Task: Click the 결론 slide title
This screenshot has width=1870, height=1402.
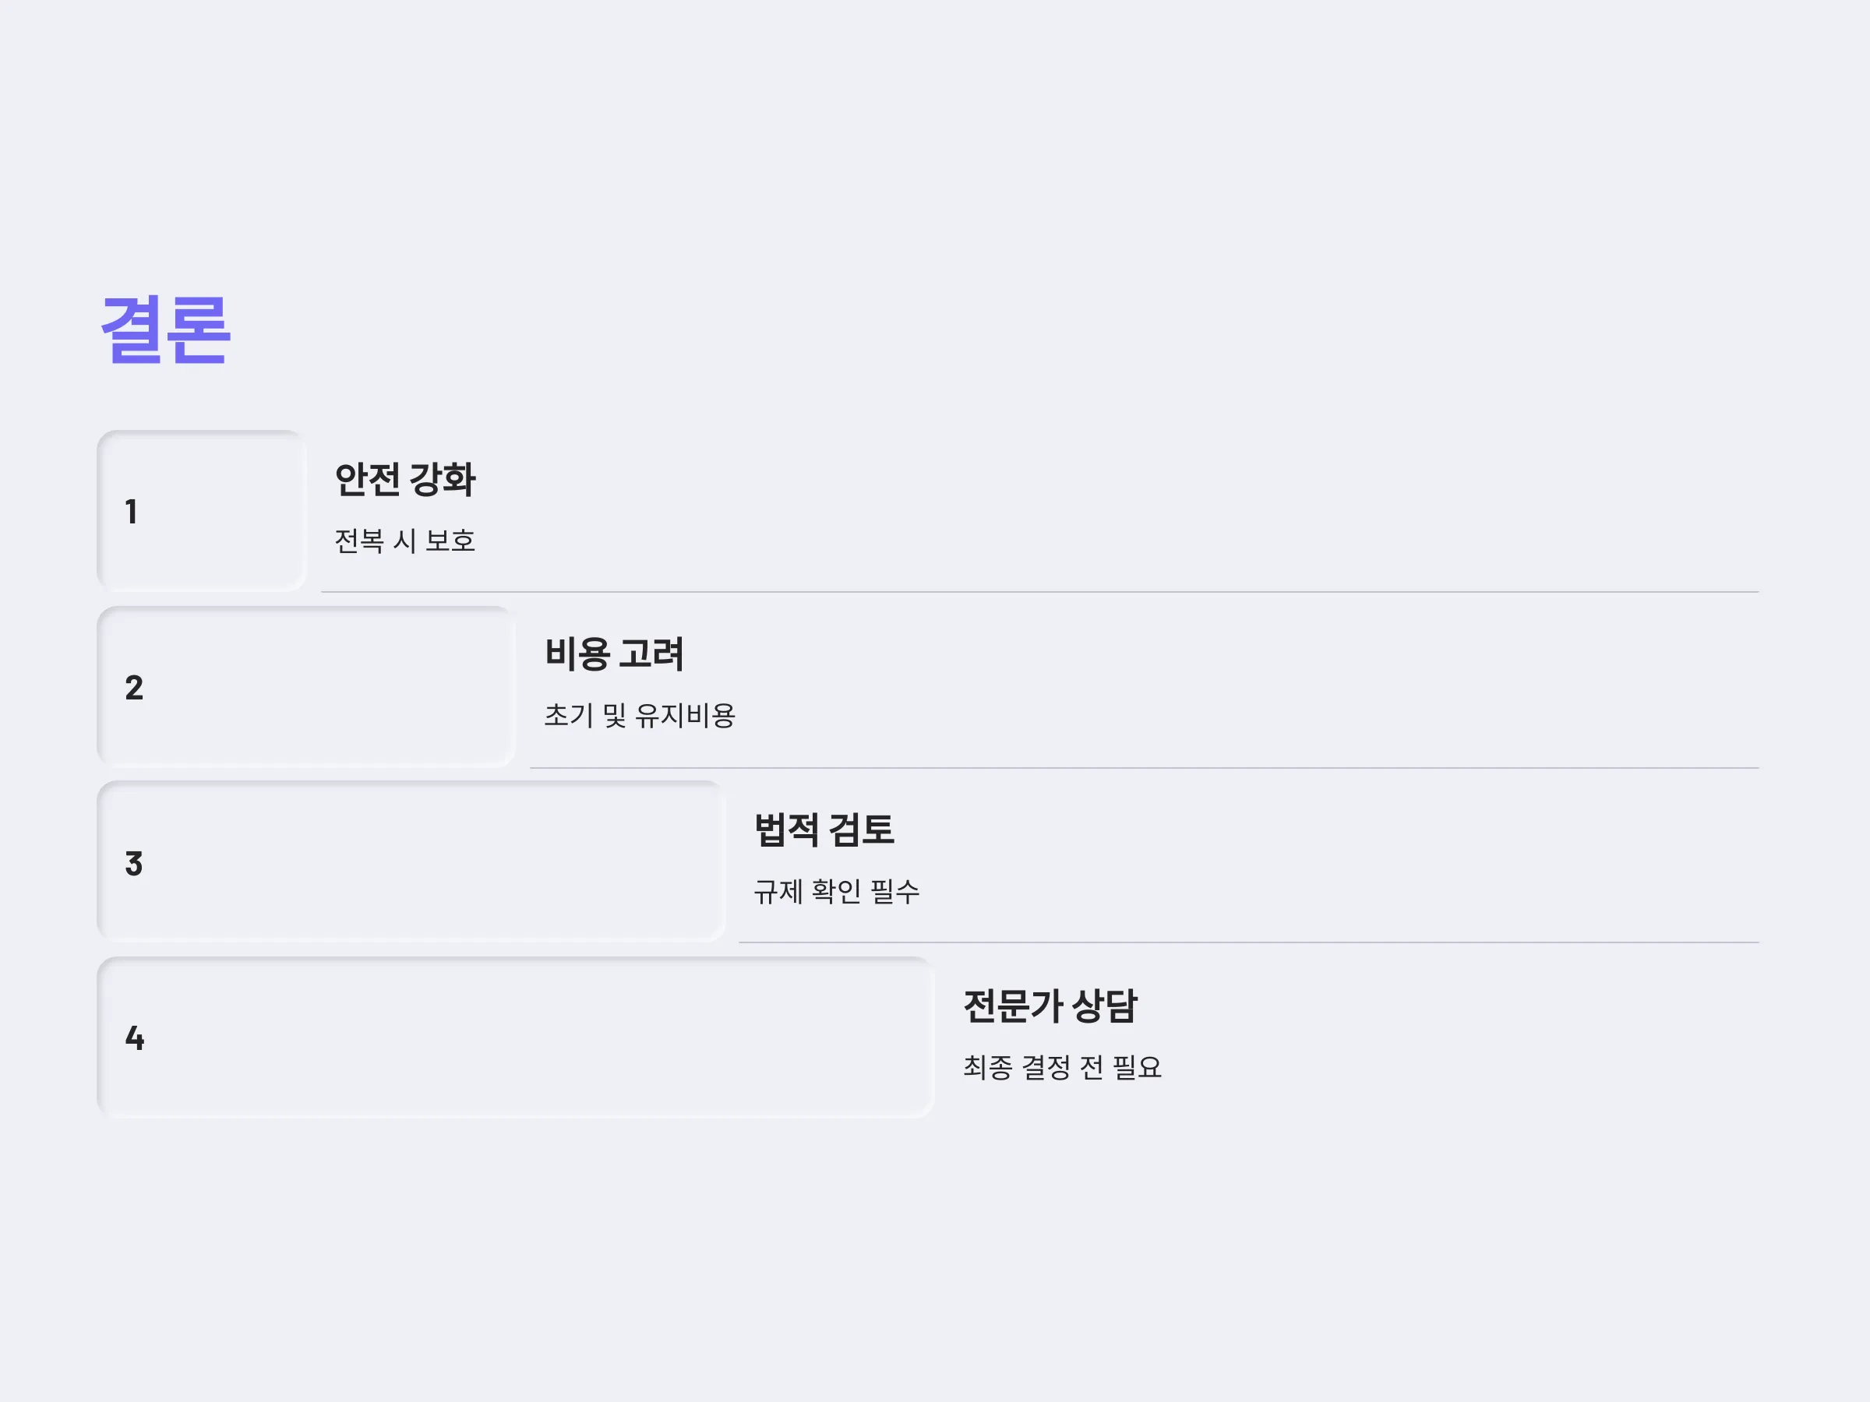Action: point(166,329)
